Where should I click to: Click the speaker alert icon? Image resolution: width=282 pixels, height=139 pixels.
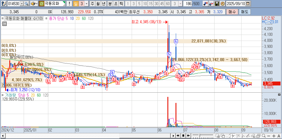pos(32,3)
